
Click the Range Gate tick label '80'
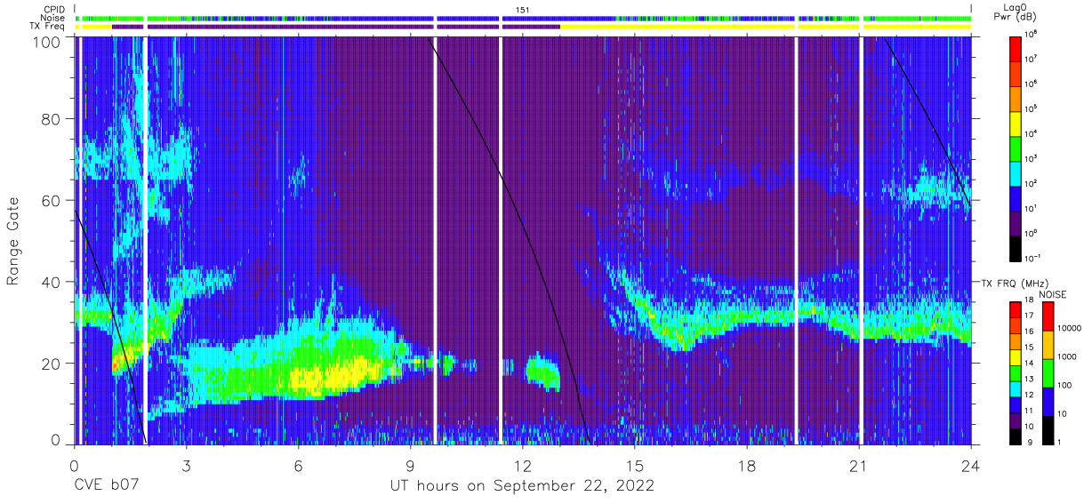tap(51, 120)
